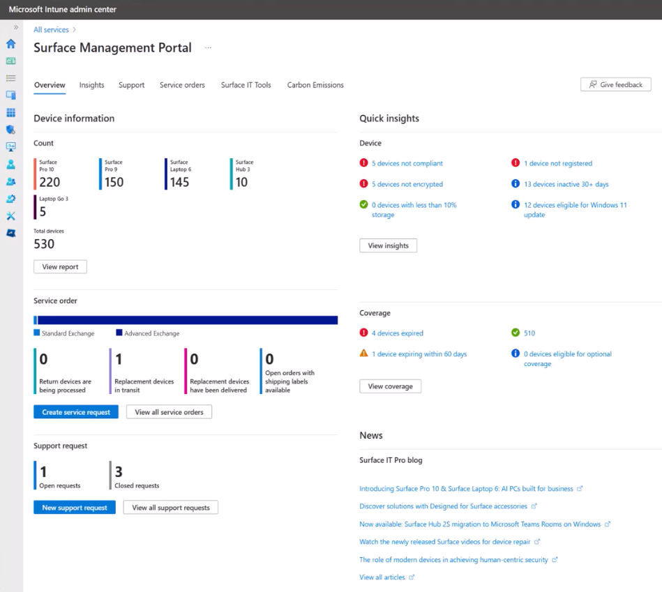The height and width of the screenshot is (592, 662).
Task: Select the All services list icon
Action: (x=10, y=77)
